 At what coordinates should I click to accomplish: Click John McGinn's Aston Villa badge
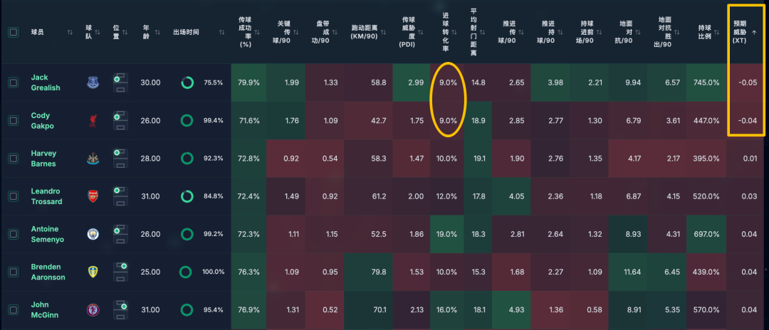[x=93, y=309]
